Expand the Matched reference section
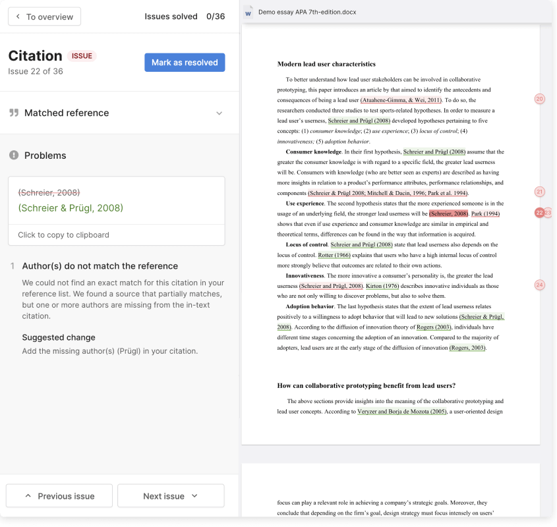The image size is (557, 527). tap(220, 113)
